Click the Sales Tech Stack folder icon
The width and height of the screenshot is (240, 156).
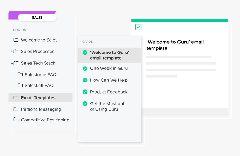tap(16, 63)
